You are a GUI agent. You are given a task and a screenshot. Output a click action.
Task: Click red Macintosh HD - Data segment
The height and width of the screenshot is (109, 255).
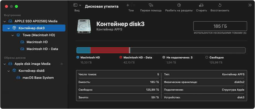tap(110, 50)
